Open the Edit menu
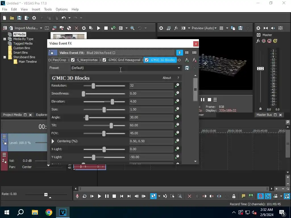The width and height of the screenshot is (291, 218). pyautogui.click(x=14, y=9)
